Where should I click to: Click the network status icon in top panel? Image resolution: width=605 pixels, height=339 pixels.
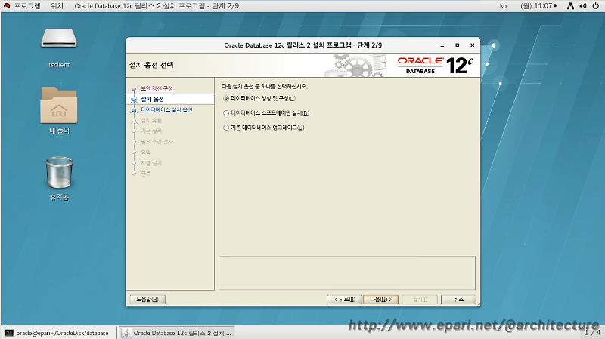[x=570, y=6]
